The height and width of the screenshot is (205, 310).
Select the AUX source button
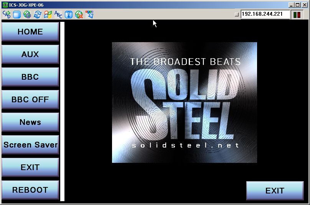click(x=30, y=54)
